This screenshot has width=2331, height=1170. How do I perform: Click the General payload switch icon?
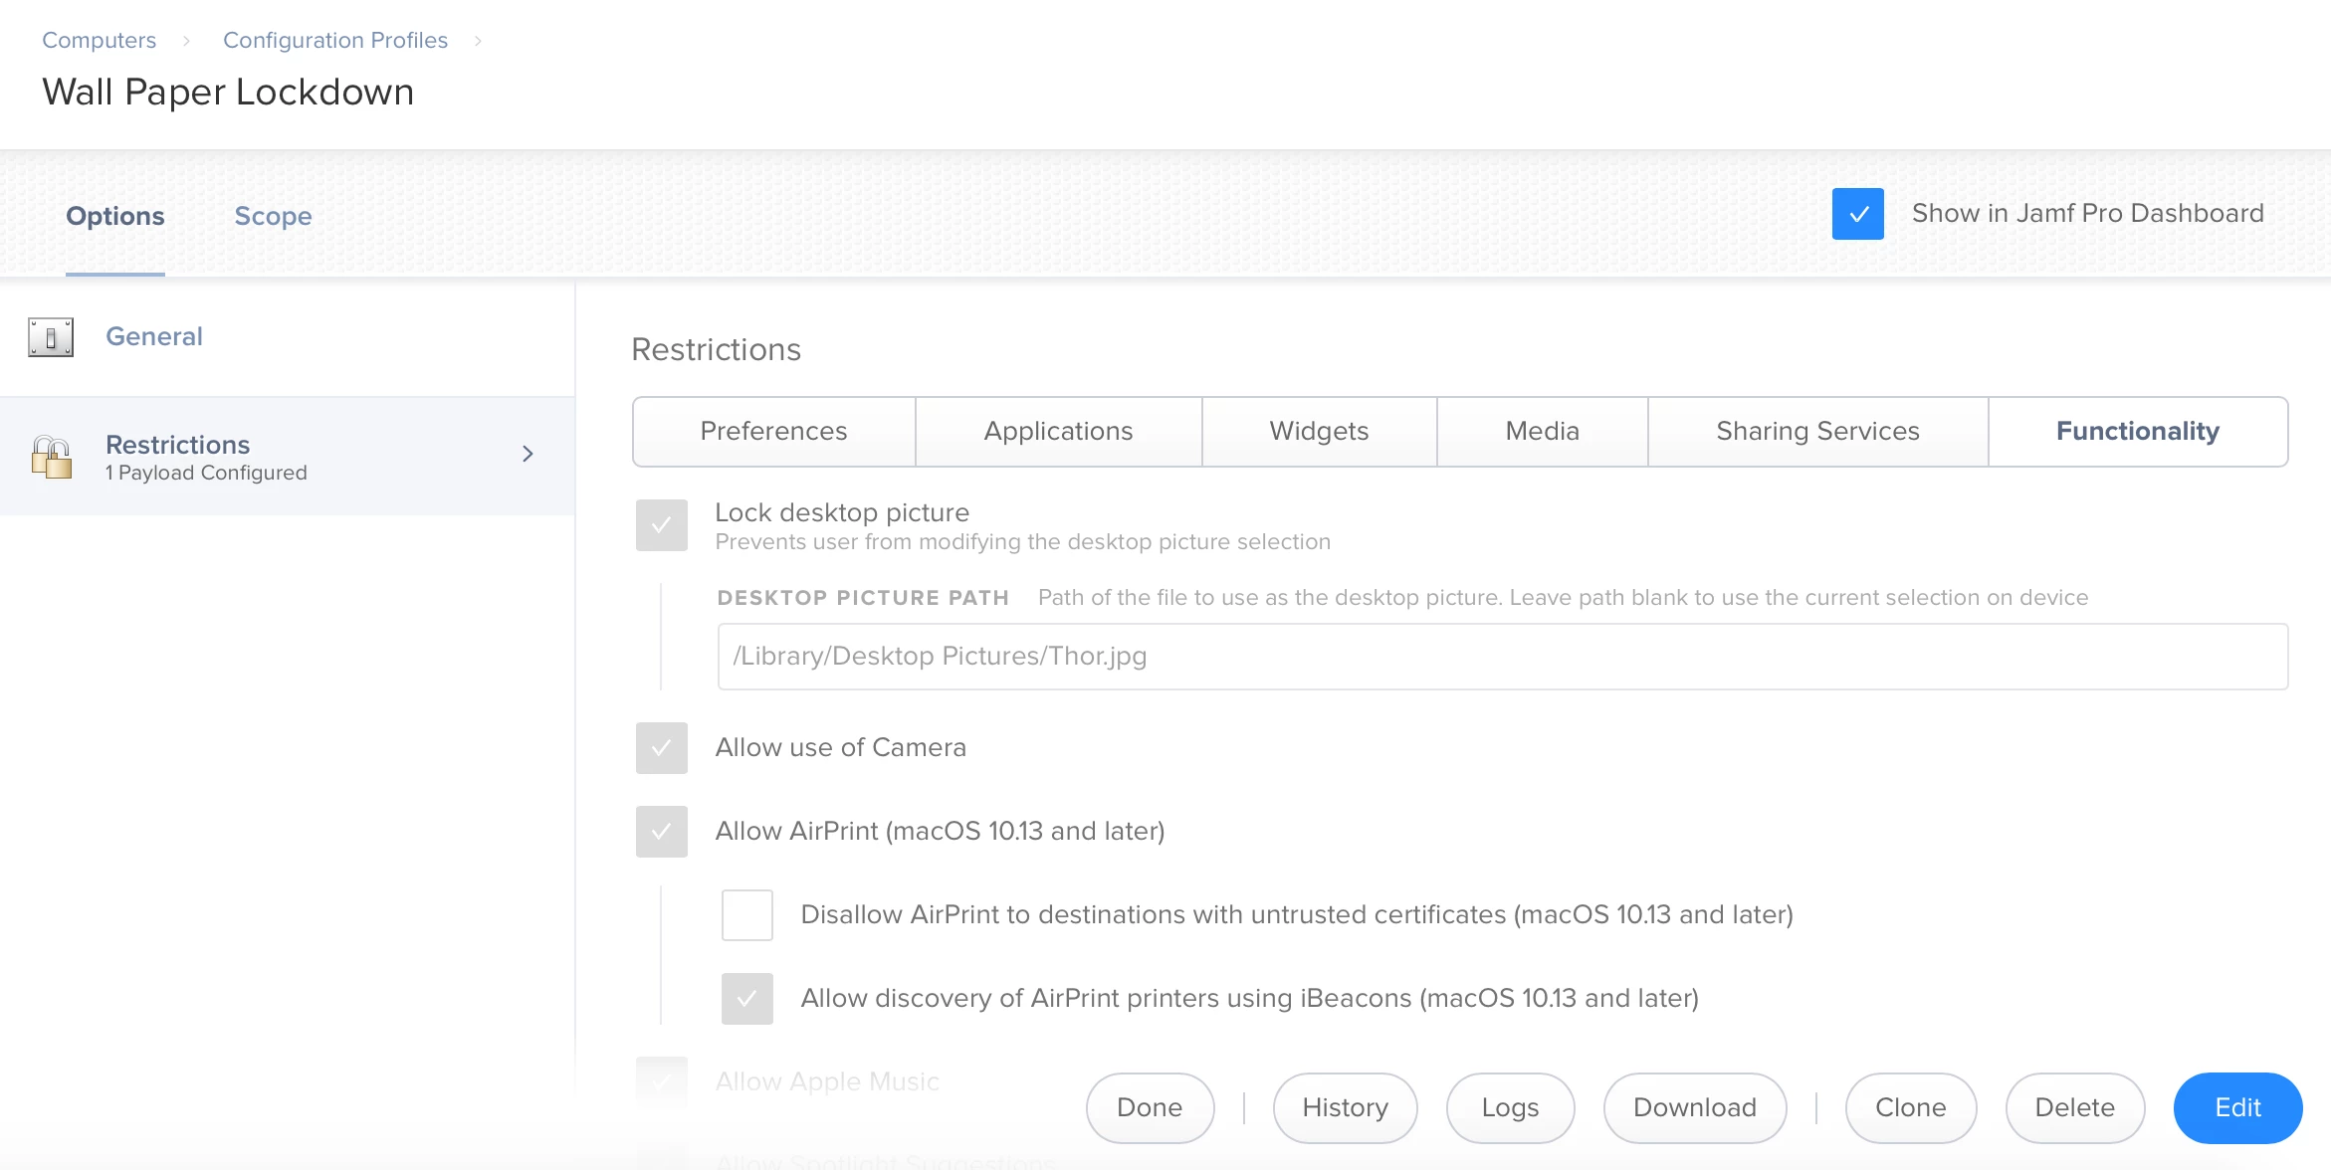[x=51, y=337]
